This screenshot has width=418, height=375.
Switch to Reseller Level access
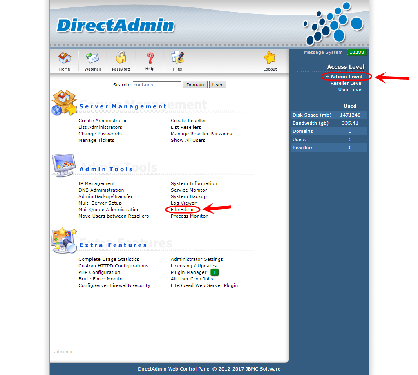click(346, 83)
